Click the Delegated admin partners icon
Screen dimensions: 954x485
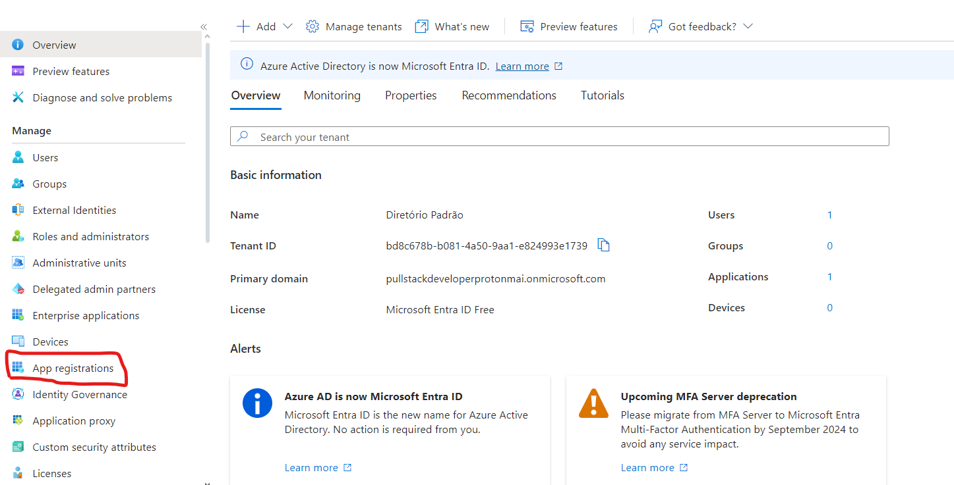18,289
